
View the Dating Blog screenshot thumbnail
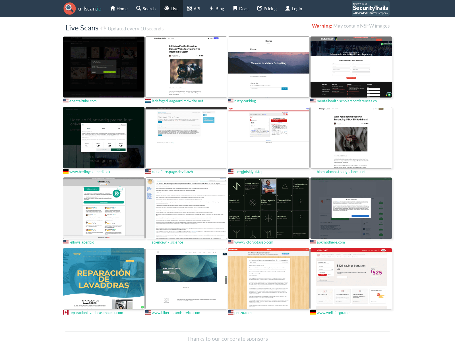(x=269, y=67)
